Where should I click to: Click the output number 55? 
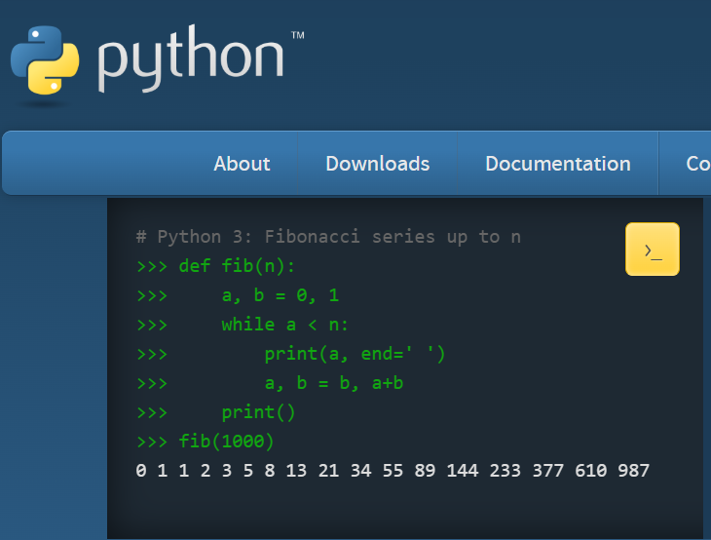[393, 471]
